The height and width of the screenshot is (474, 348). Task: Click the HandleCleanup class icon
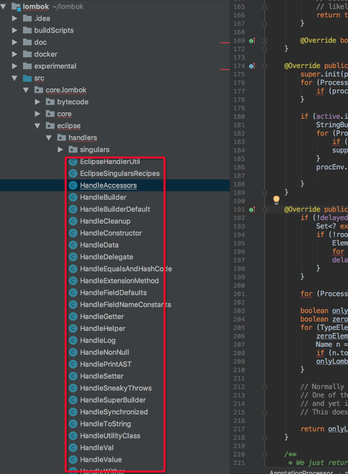[73, 221]
